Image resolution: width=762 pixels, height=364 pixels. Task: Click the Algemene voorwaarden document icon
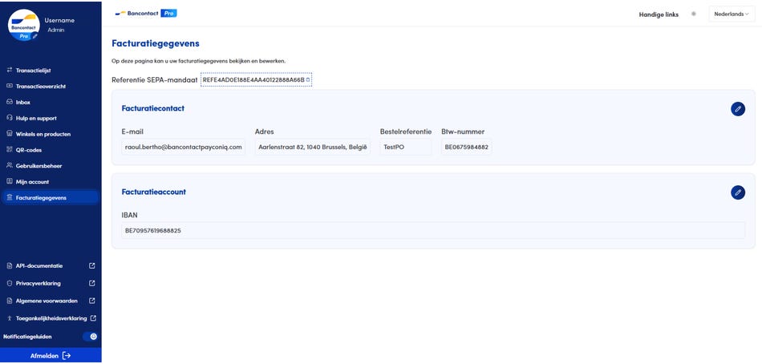point(10,301)
